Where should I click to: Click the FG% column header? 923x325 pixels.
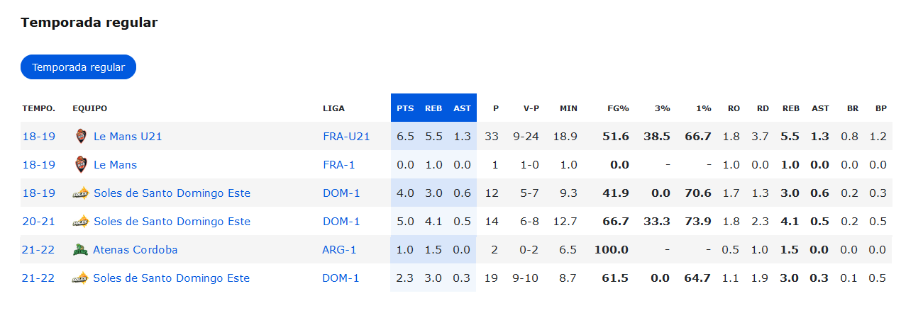tap(618, 108)
